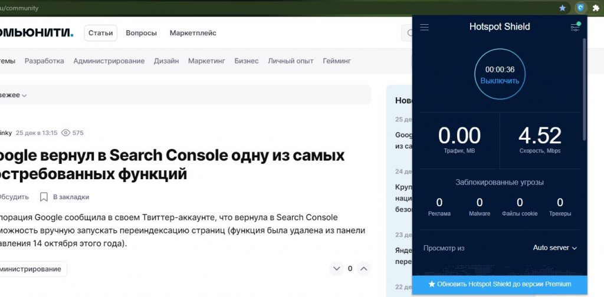Screen dimensions: 604x297
Task: Click the Hotspot Shield extension icon
Action: click(x=580, y=8)
